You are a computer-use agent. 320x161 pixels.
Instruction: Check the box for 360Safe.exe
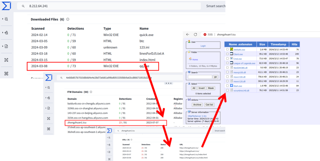tap(227, 49)
